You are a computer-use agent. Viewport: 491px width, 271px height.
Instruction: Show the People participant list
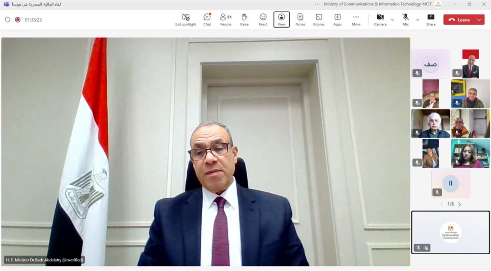coord(225,19)
